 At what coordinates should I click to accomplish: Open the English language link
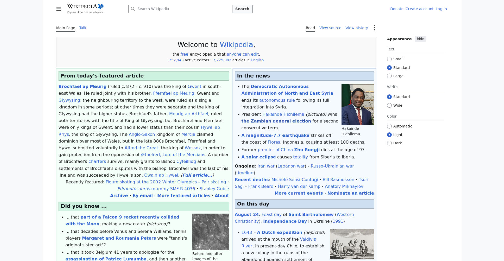(257, 60)
